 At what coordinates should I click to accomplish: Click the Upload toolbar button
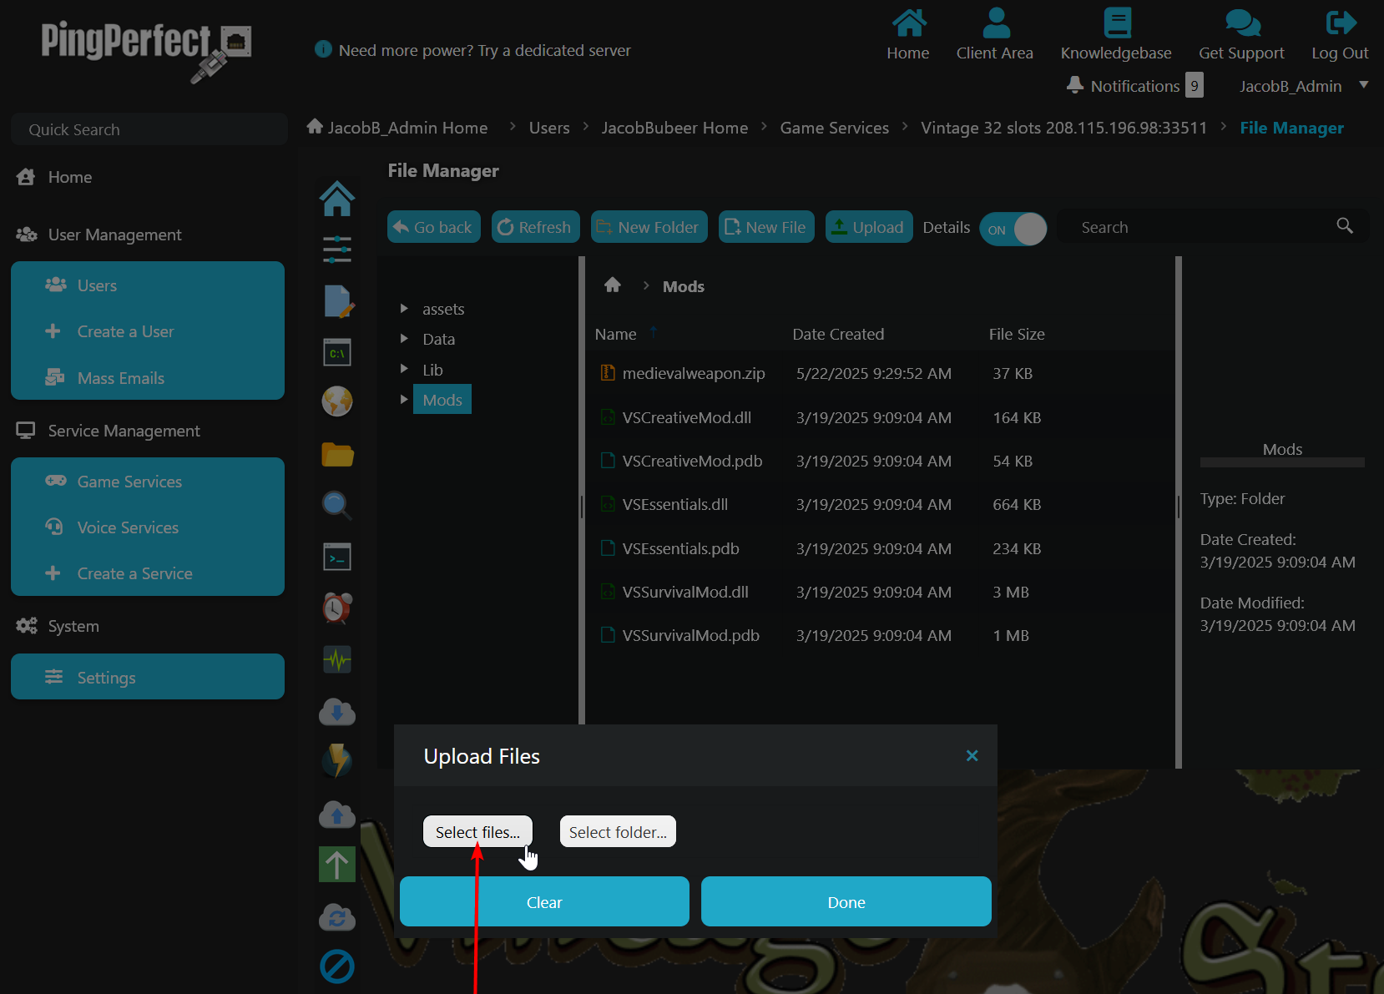point(869,227)
